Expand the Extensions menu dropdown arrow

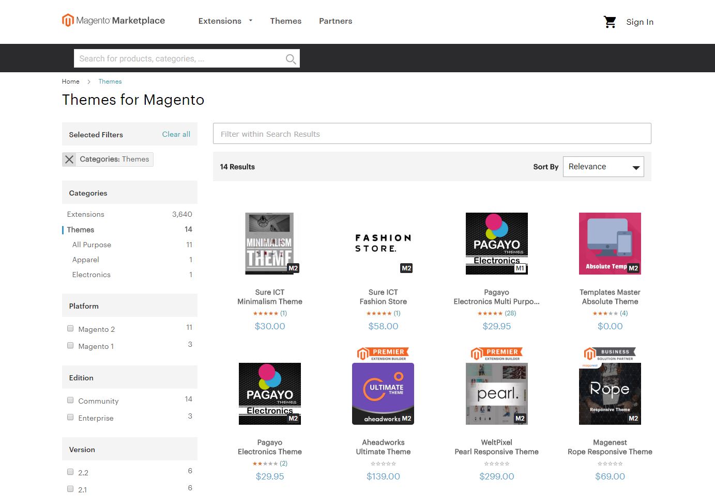[251, 21]
